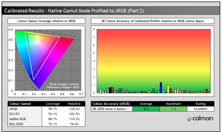Select the Rec.2020 row label
The image size is (222, 132).
pyautogui.click(x=16, y=124)
